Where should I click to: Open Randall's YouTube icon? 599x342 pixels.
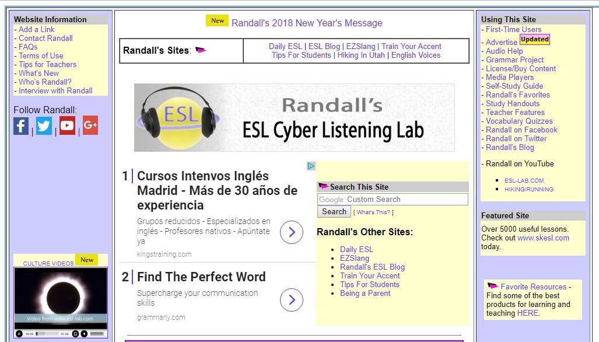pos(67,125)
